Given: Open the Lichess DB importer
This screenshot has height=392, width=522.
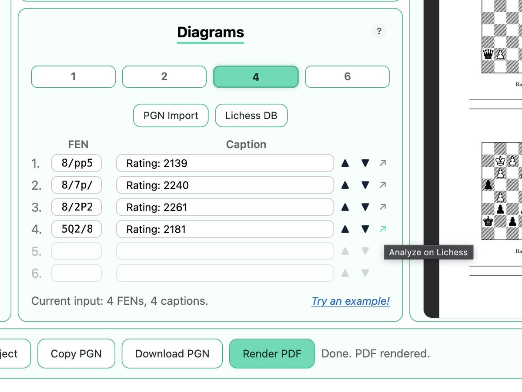Looking at the screenshot, I should coord(251,115).
